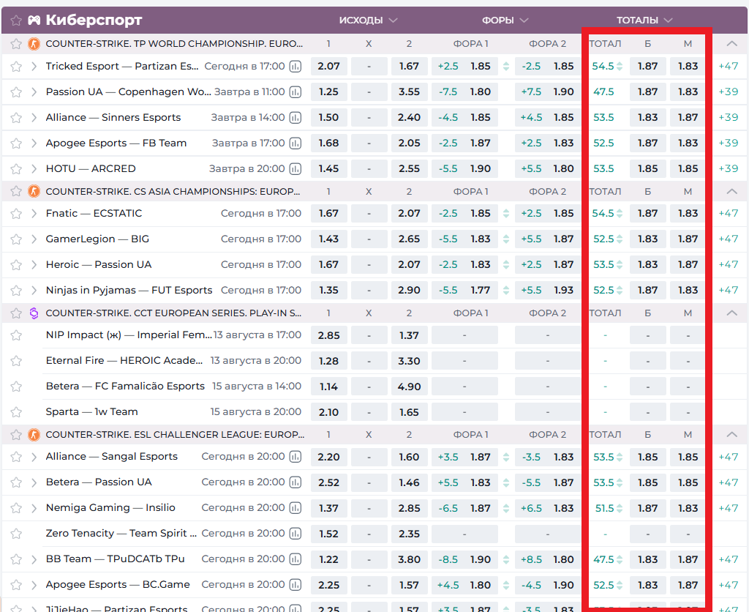Favorite the Sparta — 1w Team match
Image resolution: width=749 pixels, height=612 pixels.
click(x=16, y=411)
